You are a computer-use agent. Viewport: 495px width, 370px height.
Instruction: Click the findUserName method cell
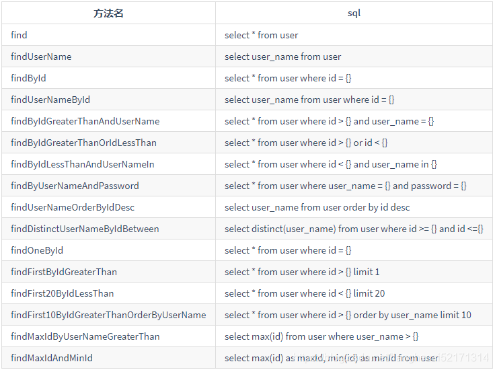(x=41, y=57)
